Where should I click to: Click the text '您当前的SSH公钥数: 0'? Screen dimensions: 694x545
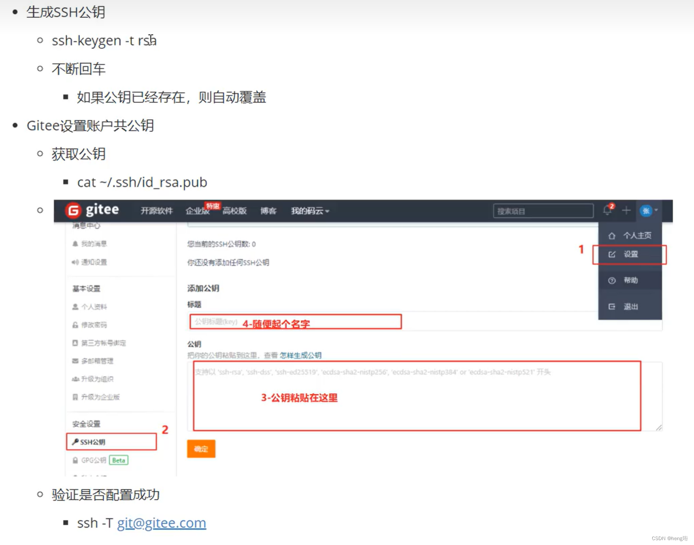coord(221,244)
